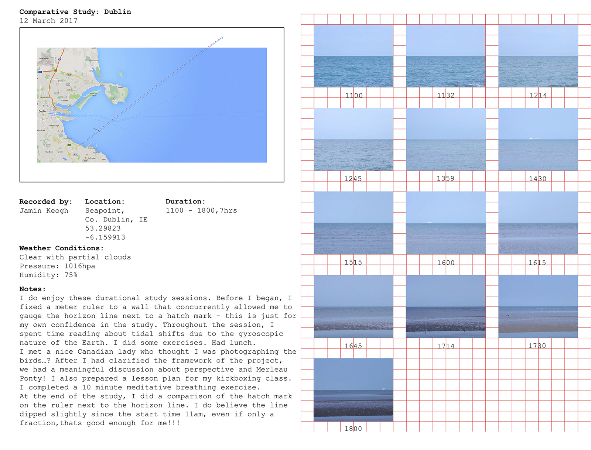Screen dimensions: 591x450
Task: Select the 1132 horizon photo
Action: click(446, 56)
